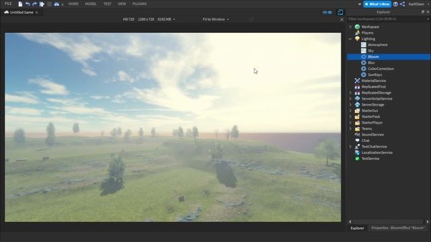The height and width of the screenshot is (242, 431).
Task: Click the Blur effect icon
Action: point(364,63)
